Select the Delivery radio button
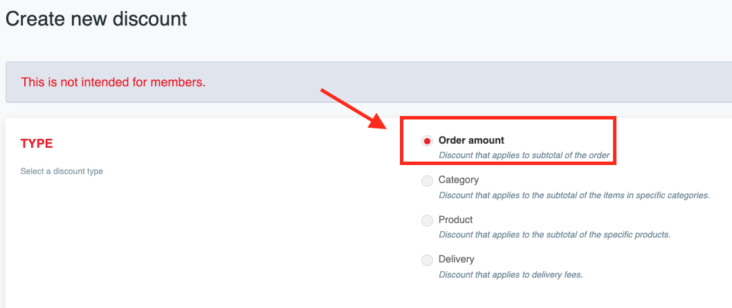 [x=427, y=260]
